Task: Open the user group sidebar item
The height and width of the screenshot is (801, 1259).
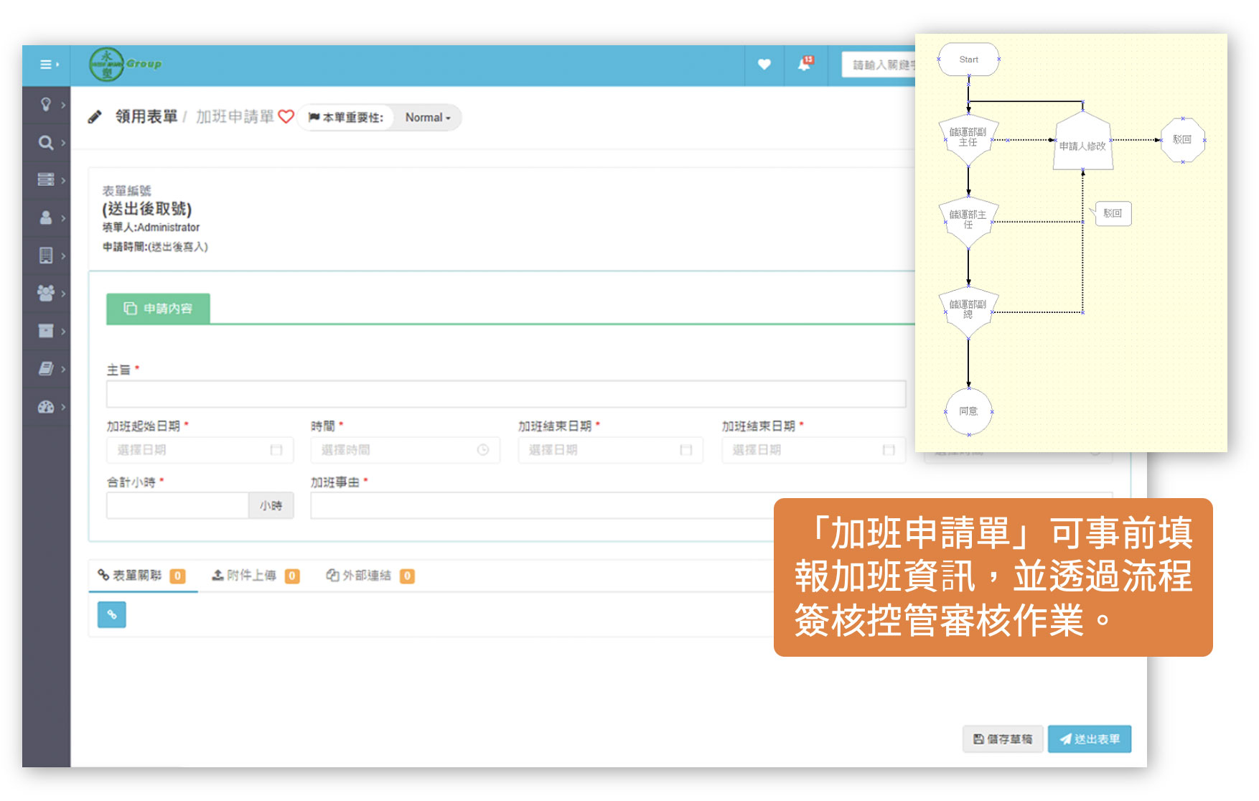Action: (46, 293)
